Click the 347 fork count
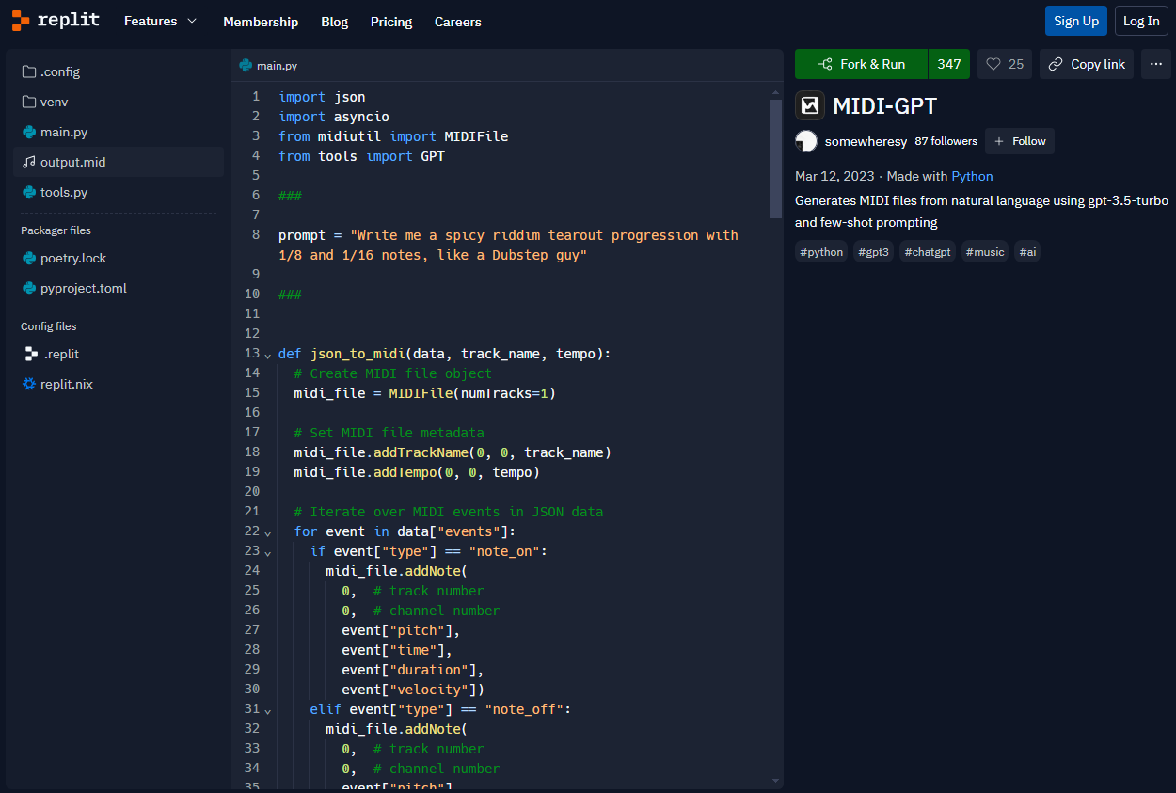 tap(949, 64)
